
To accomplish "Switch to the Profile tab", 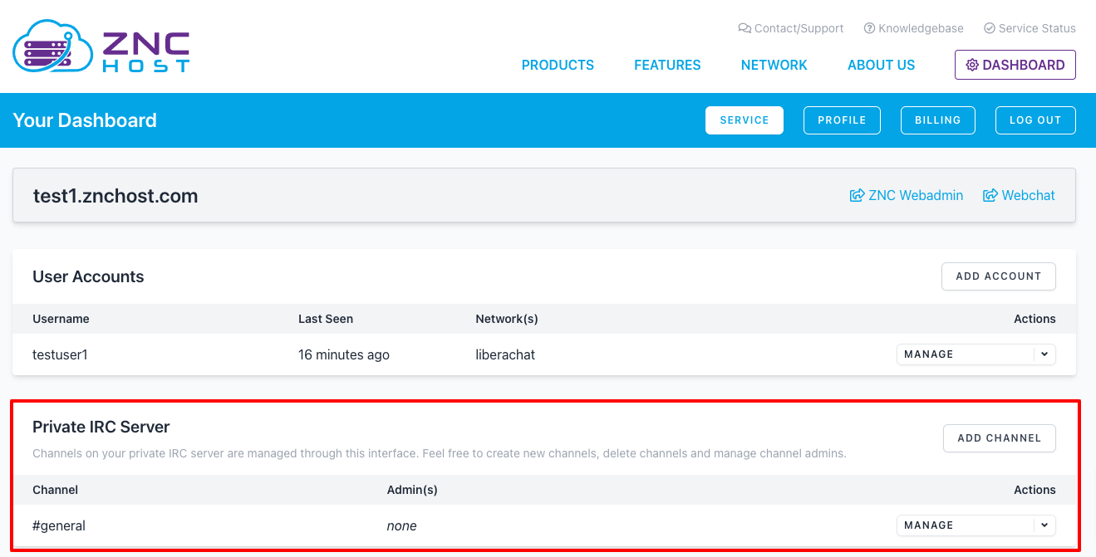I will (842, 120).
